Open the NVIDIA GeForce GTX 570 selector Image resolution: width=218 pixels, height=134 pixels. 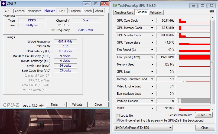click(x=143, y=128)
